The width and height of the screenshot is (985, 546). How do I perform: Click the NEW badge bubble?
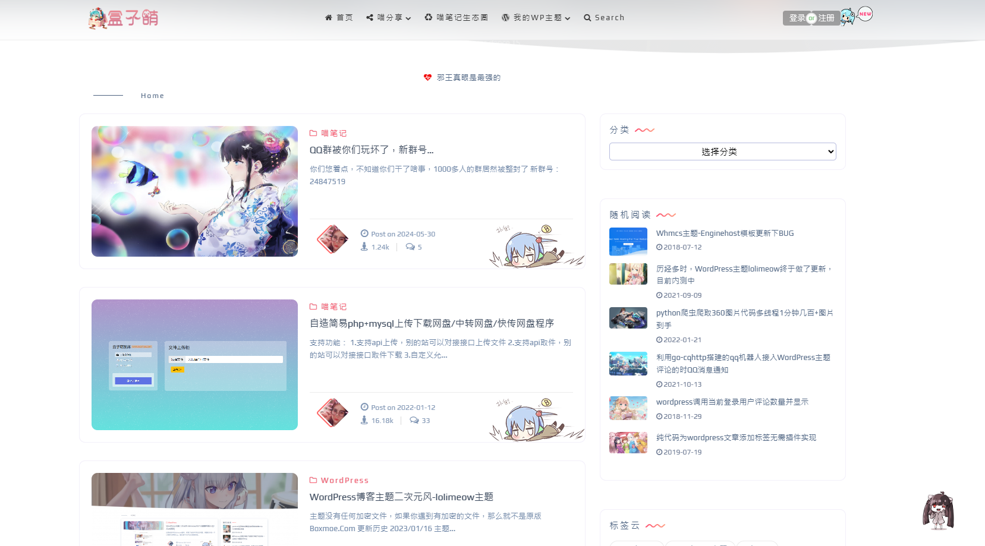[866, 14]
